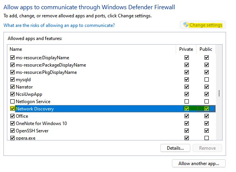Uncheck Public for Network Discovery
The width and height of the screenshot is (236, 172).
207,109
